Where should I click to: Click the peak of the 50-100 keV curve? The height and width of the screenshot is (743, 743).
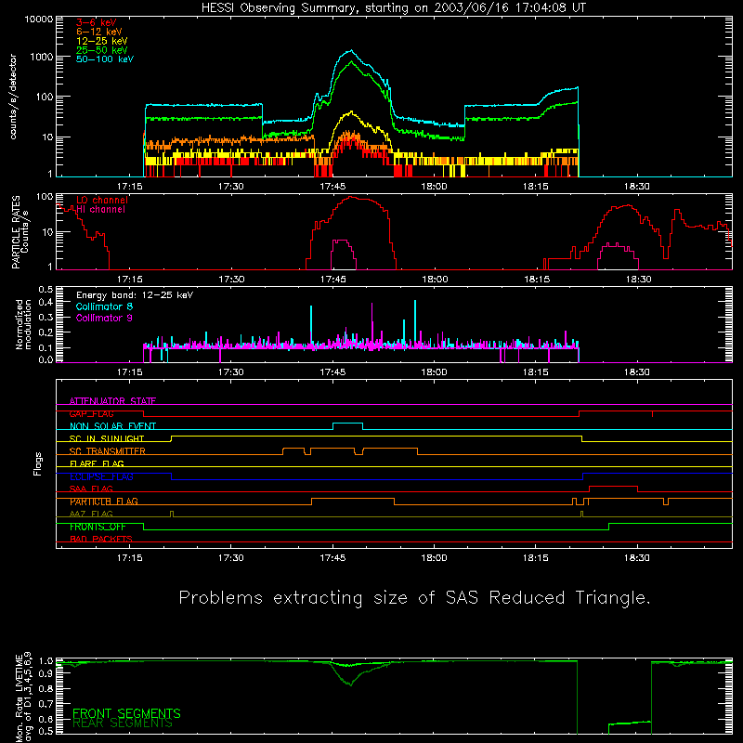click(x=351, y=50)
